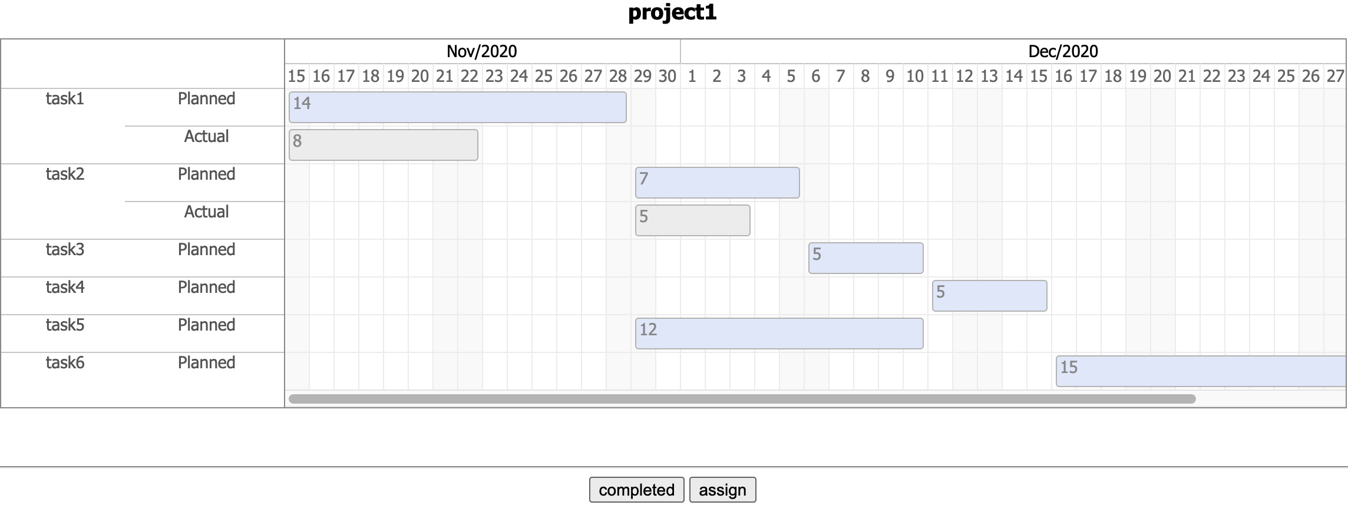The height and width of the screenshot is (505, 1348).
Task: Click the task3 row label
Action: pyautogui.click(x=65, y=250)
